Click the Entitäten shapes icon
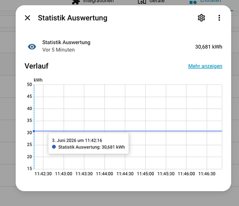 [x=193, y=2]
